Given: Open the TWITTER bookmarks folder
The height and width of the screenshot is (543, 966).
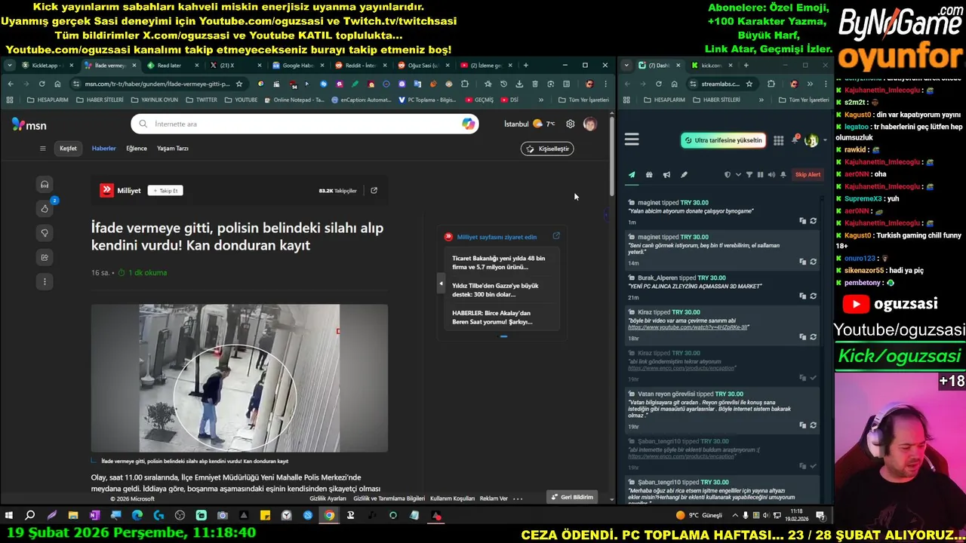Looking at the screenshot, I should click(201, 100).
